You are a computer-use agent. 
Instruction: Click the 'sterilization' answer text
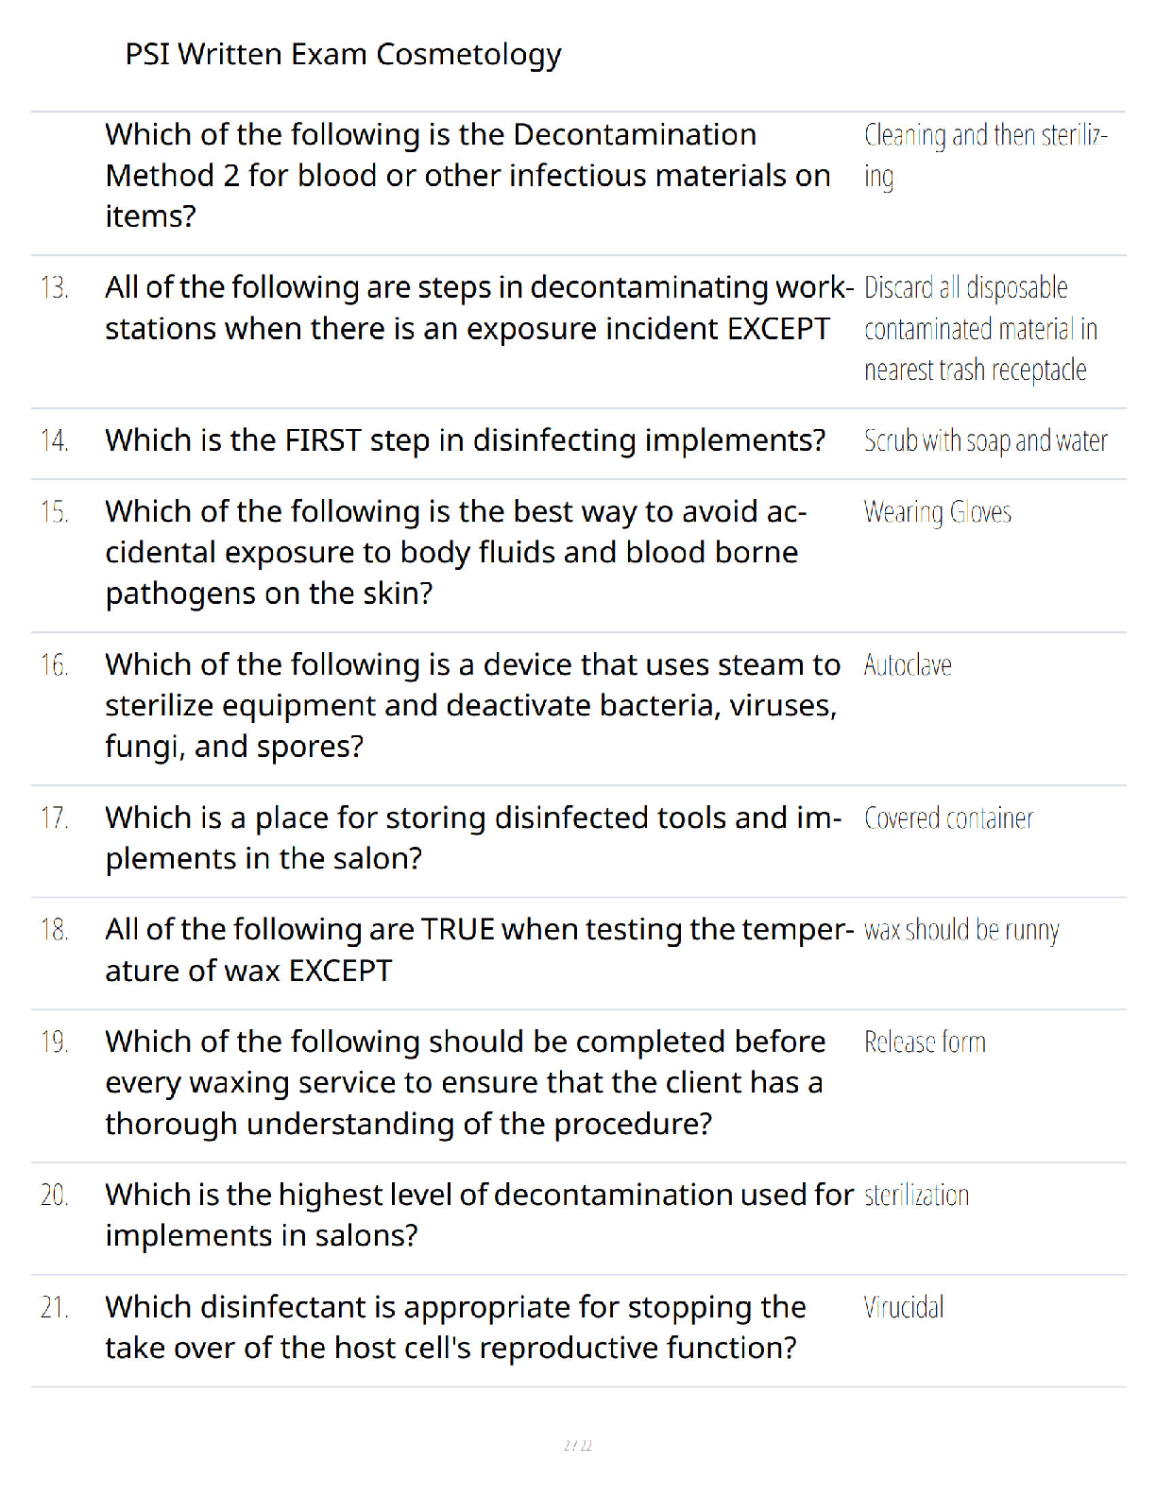pyautogui.click(x=916, y=1196)
